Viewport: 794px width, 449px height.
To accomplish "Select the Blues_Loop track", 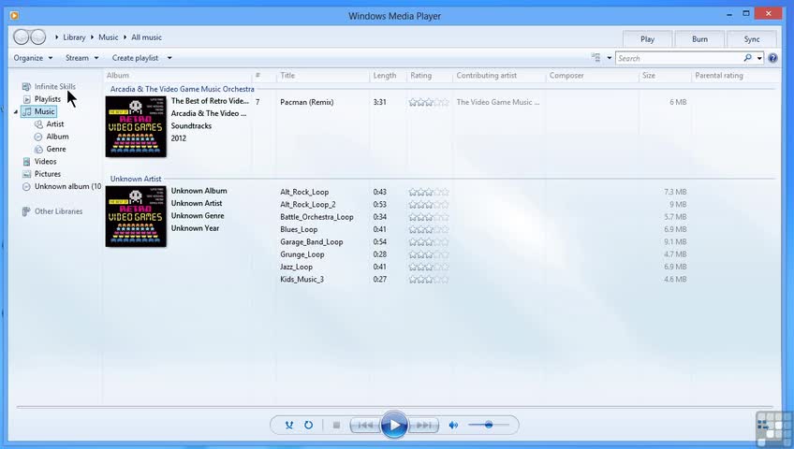I will (299, 229).
